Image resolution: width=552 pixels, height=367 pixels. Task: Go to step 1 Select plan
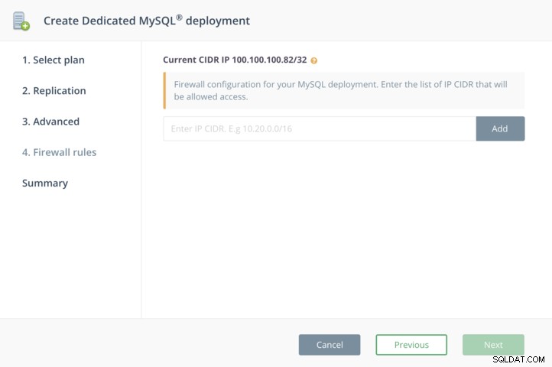pos(54,60)
